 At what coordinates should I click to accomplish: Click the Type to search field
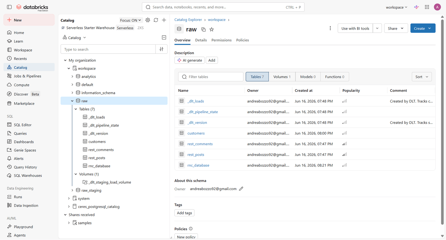pyautogui.click(x=108, y=49)
